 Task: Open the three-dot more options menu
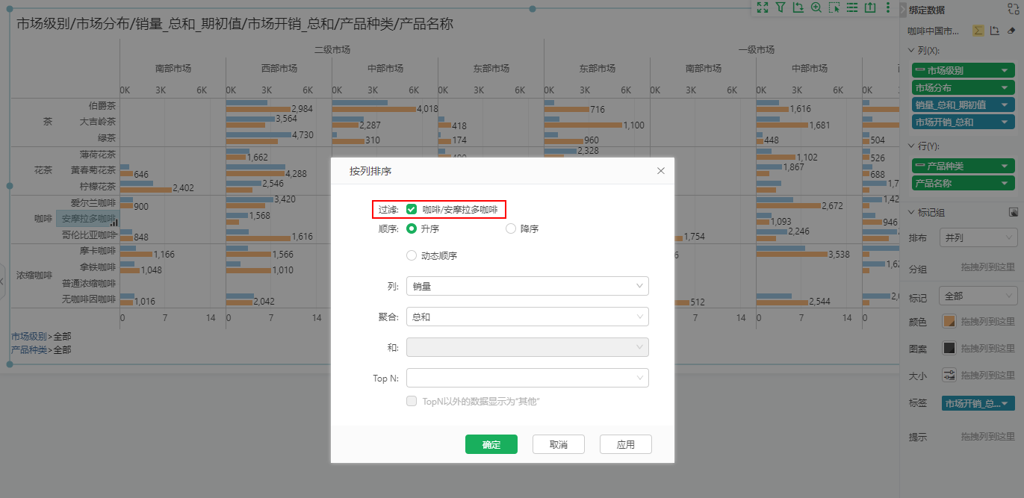[x=887, y=7]
